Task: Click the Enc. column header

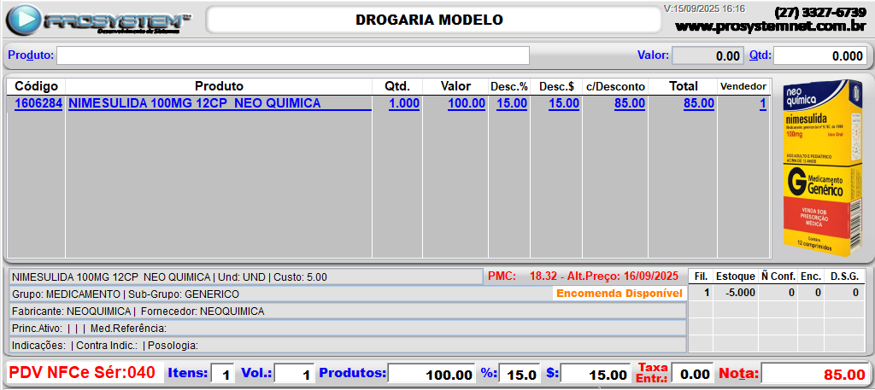Action: (811, 276)
